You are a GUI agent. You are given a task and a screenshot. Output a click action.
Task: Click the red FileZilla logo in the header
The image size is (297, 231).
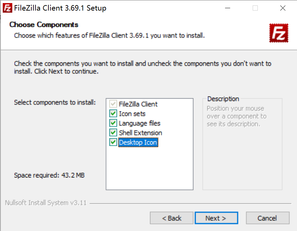279,33
